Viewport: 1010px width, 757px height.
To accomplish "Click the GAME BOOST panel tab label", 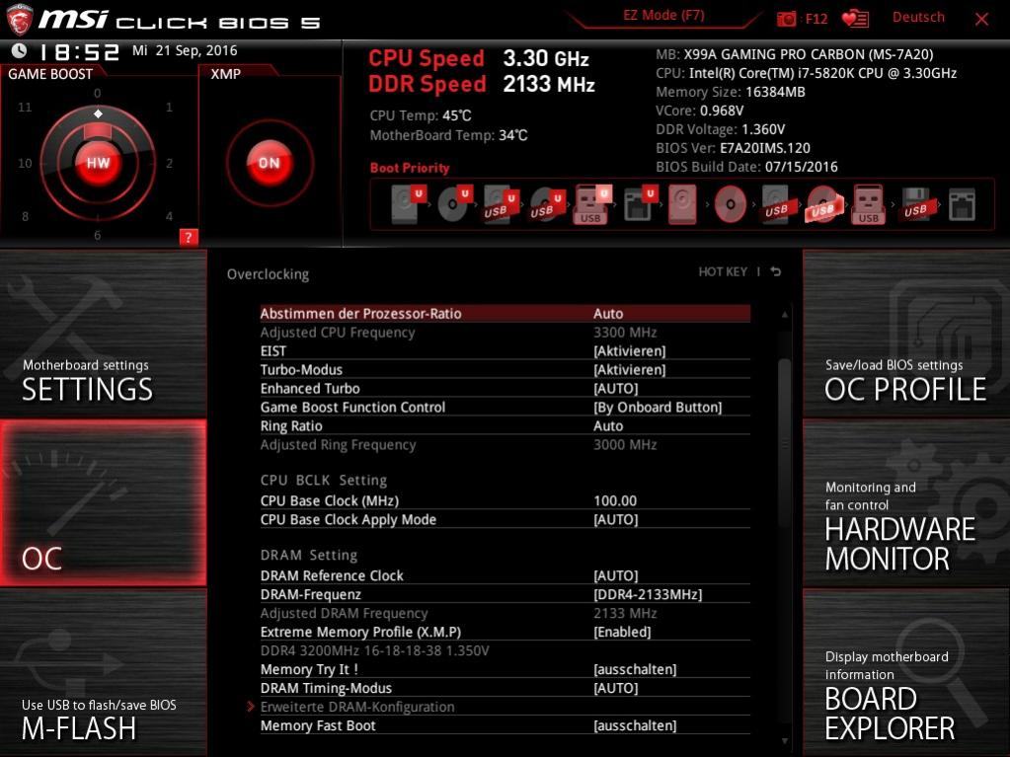I will click(50, 74).
